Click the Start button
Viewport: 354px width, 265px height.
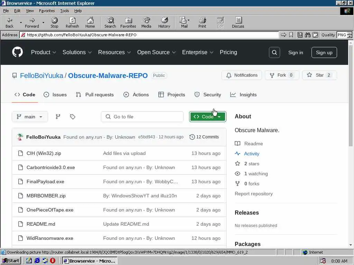[11, 261]
